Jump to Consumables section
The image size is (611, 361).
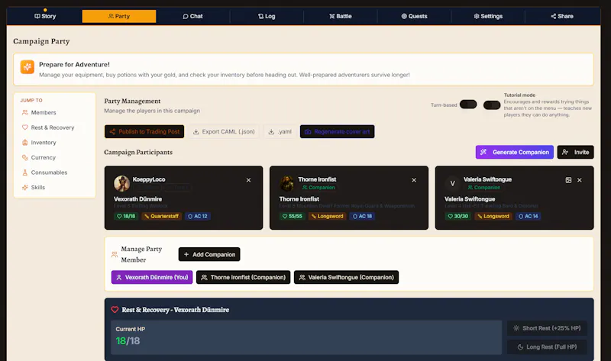coord(49,172)
